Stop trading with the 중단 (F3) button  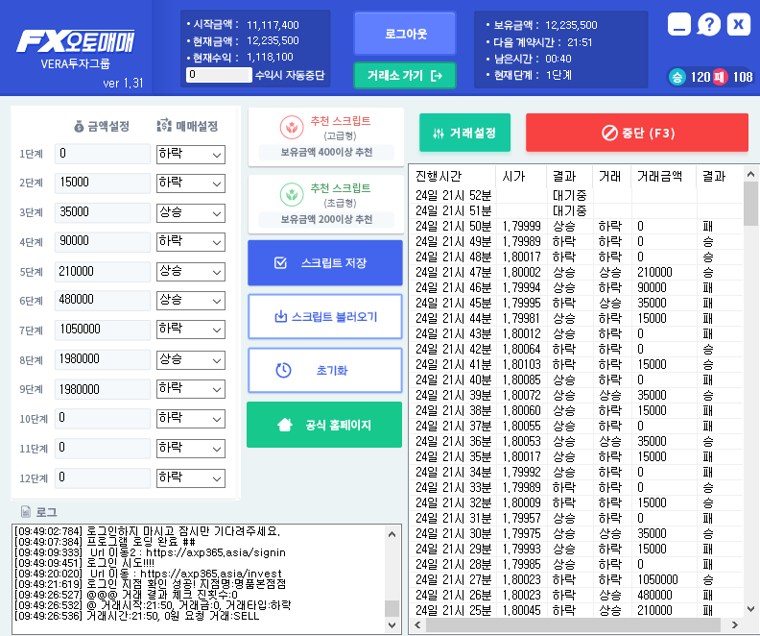tap(637, 133)
